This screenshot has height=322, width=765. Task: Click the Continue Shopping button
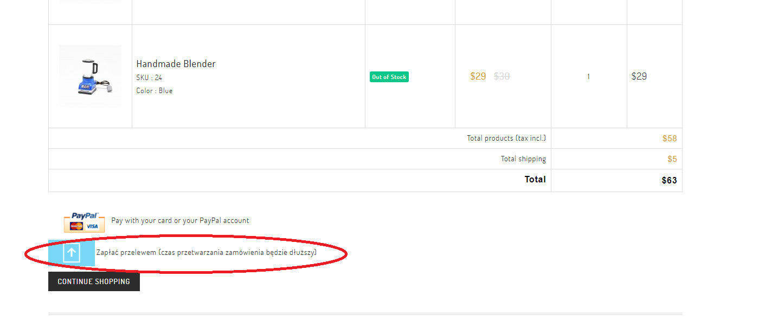94,281
